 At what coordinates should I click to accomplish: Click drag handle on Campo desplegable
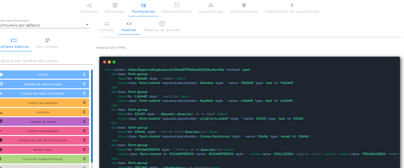[84, 131]
